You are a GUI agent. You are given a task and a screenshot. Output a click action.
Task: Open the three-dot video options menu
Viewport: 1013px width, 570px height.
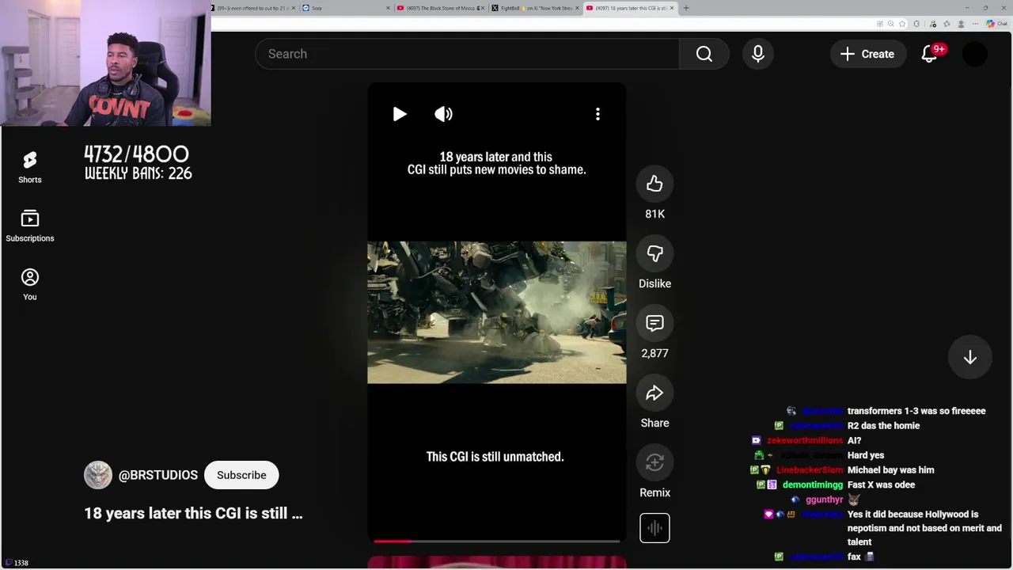click(598, 114)
